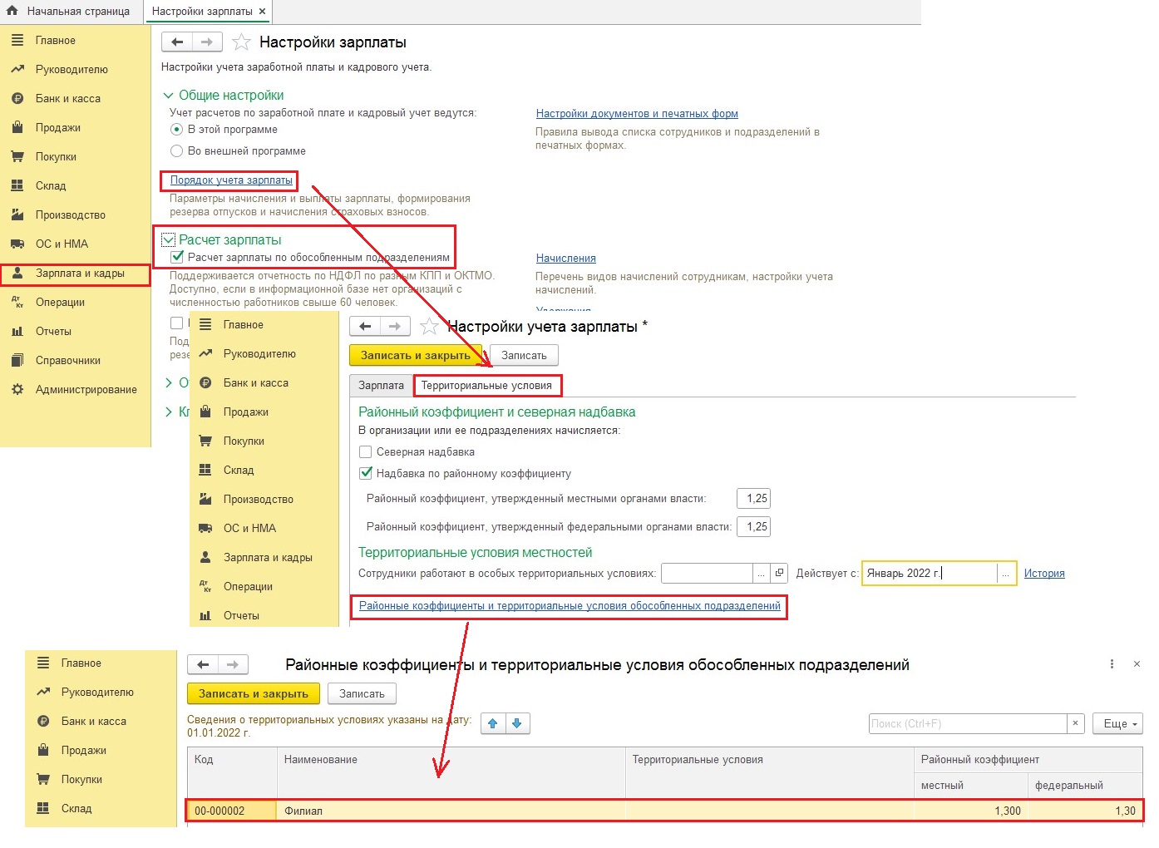Click ОС и НМА truck icon in top-left sidebar
This screenshot has height=848, width=1159.
point(17,244)
